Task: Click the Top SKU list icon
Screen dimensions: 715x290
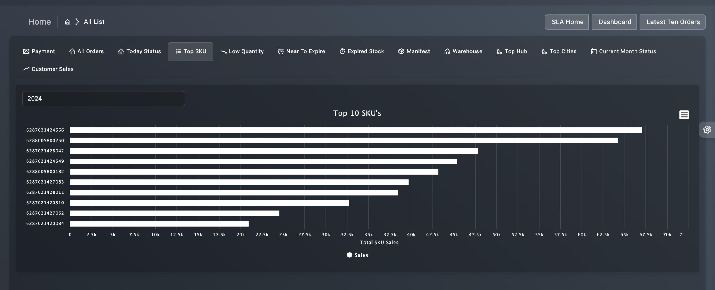Action: click(x=178, y=51)
